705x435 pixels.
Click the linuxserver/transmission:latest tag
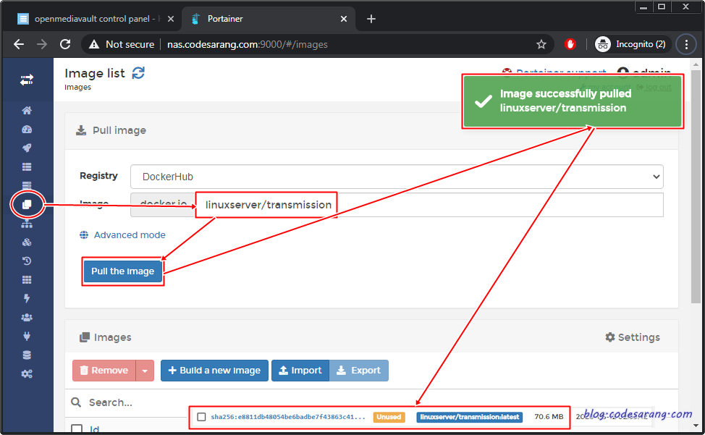(470, 417)
